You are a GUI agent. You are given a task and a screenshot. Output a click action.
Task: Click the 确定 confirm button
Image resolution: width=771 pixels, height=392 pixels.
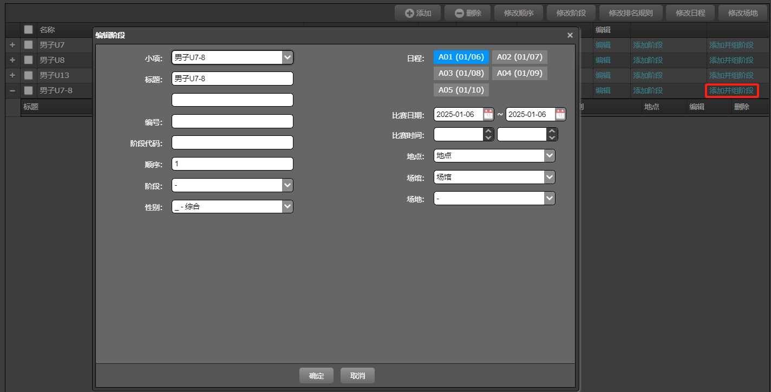[316, 375]
